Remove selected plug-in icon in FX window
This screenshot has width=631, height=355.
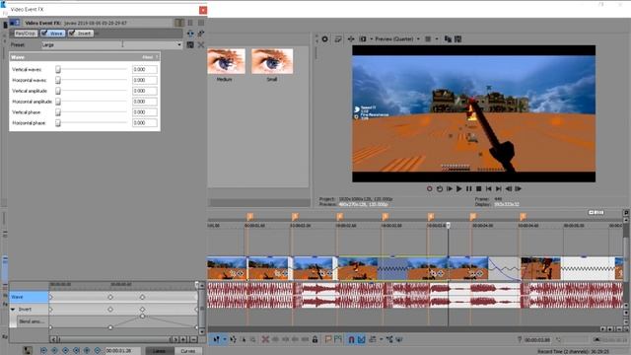click(x=200, y=34)
